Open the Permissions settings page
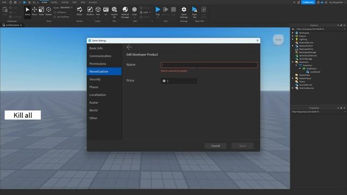The height and width of the screenshot is (195, 347). 104,64
